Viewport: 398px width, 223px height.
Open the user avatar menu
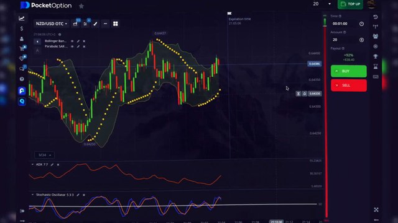coord(371,4)
